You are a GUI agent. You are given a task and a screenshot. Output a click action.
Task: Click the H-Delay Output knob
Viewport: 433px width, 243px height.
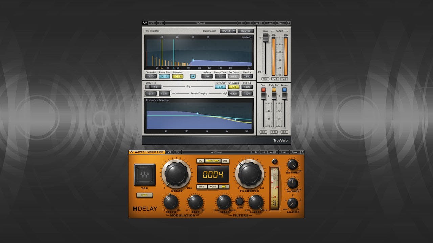click(292, 183)
